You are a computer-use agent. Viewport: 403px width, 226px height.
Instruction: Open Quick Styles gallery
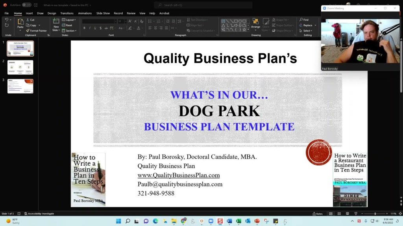(266, 25)
